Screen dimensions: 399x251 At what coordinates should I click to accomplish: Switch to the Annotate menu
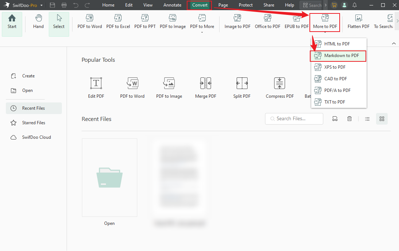click(x=172, y=5)
